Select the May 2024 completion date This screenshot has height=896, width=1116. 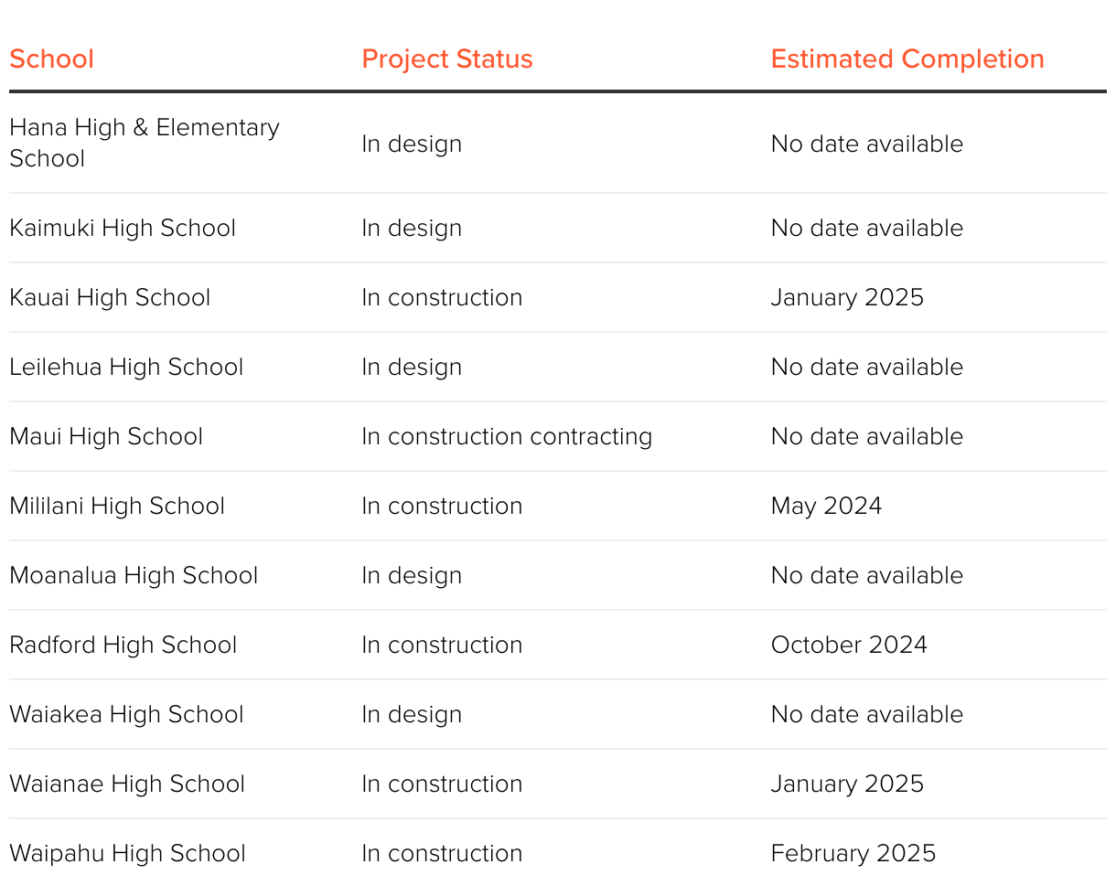point(826,506)
